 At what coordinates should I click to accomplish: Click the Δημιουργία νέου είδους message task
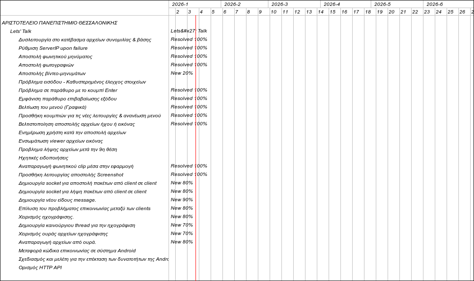(57, 200)
